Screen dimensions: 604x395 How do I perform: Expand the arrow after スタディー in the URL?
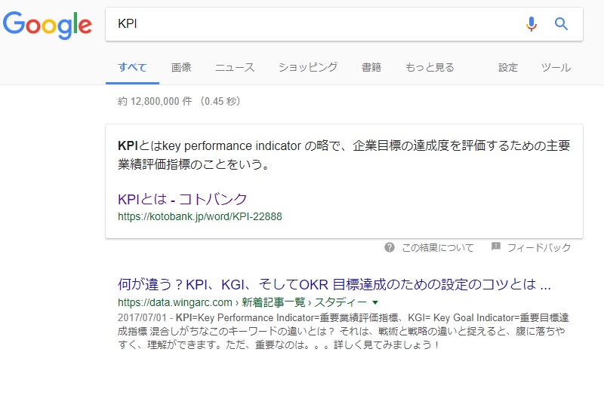(375, 303)
